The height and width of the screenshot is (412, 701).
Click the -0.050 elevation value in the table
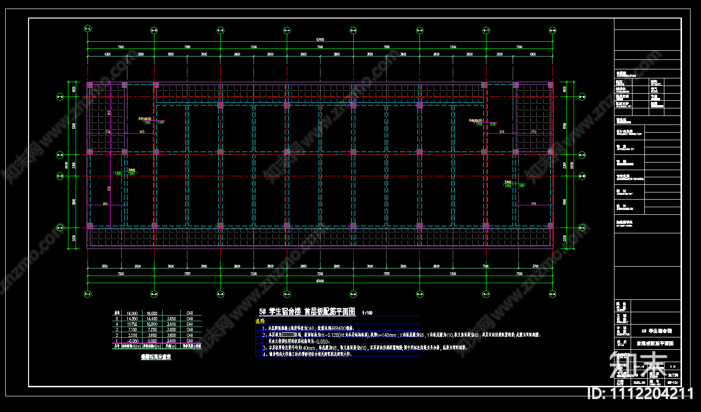[x=132, y=341]
